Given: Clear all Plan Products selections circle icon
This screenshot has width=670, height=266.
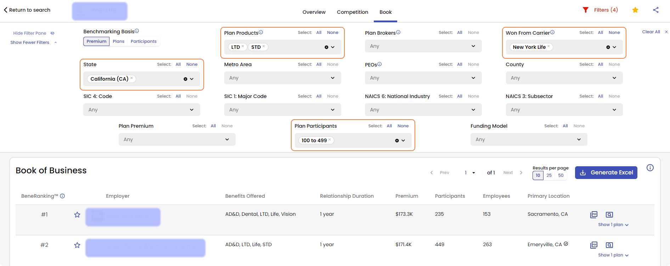Looking at the screenshot, I should pos(326,47).
